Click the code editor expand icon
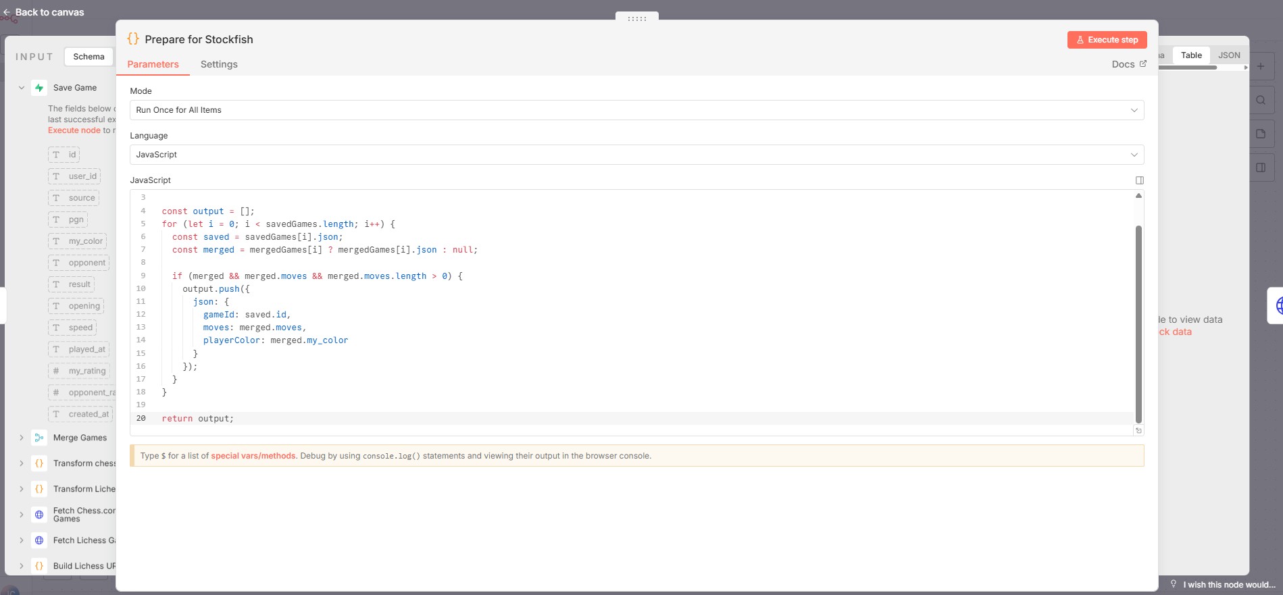1283x595 pixels. tap(1139, 180)
